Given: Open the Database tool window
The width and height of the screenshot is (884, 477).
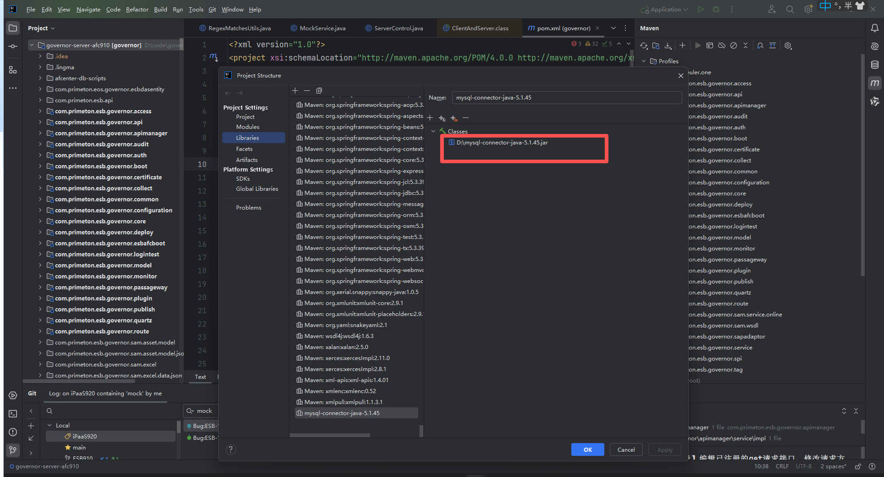Looking at the screenshot, I should coord(875,65).
